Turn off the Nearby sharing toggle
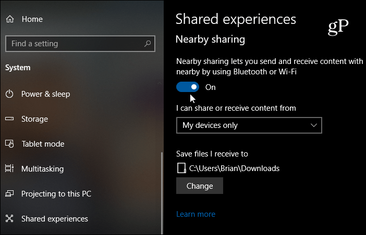Viewport: 366px width, 235px height. tap(188, 87)
